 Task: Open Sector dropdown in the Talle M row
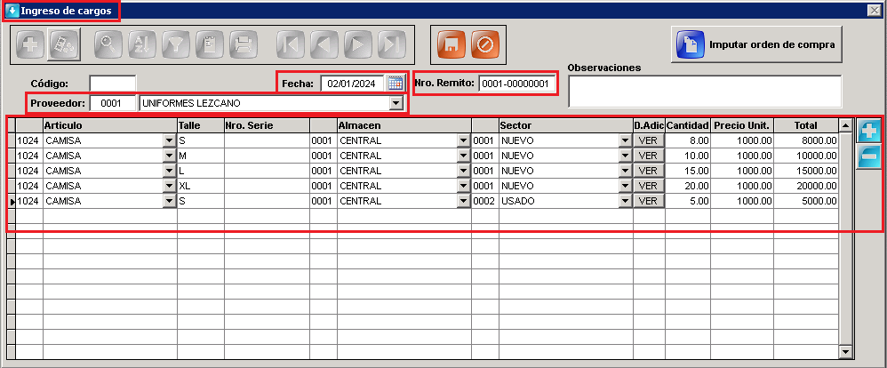[625, 156]
